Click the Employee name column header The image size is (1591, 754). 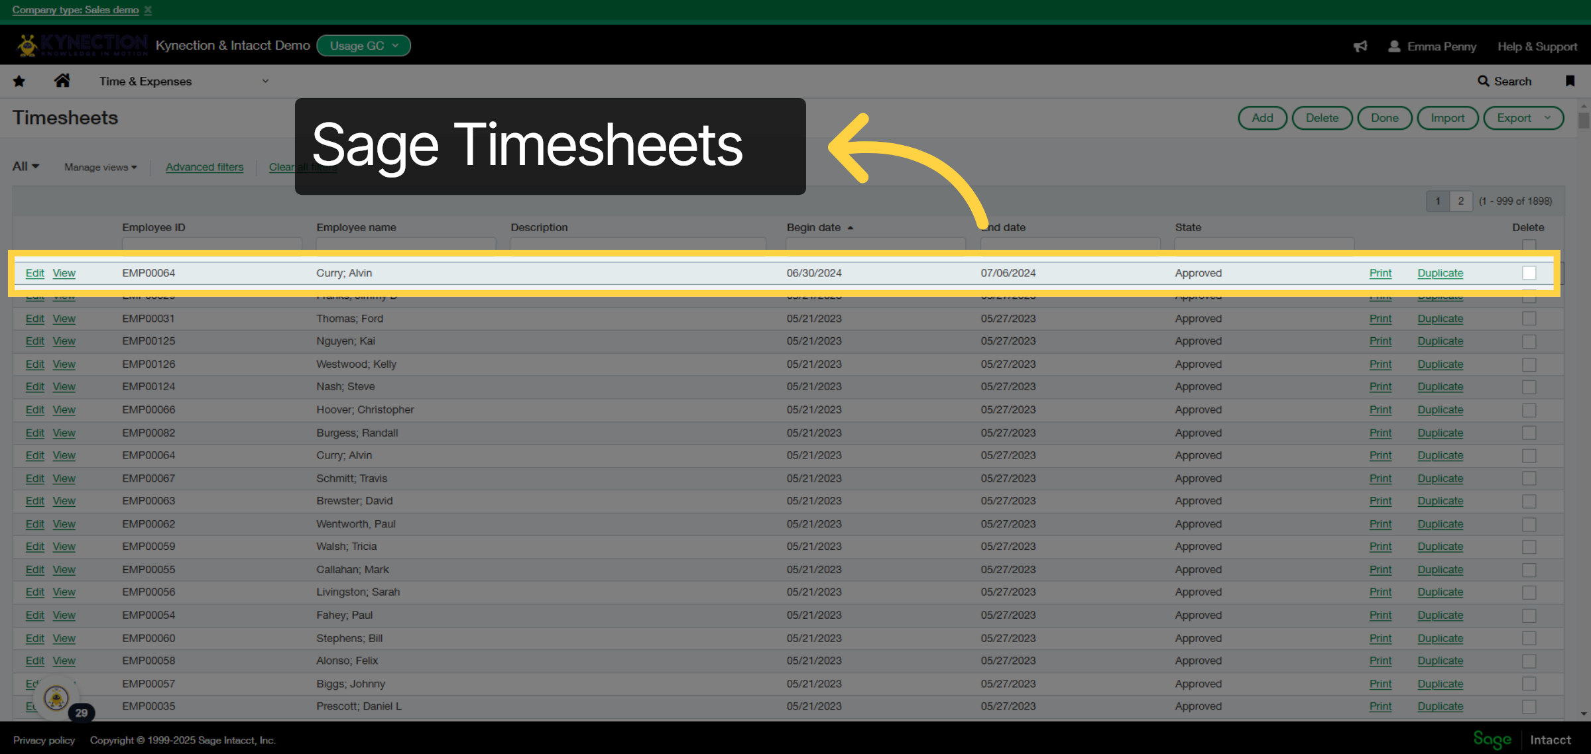[356, 227]
